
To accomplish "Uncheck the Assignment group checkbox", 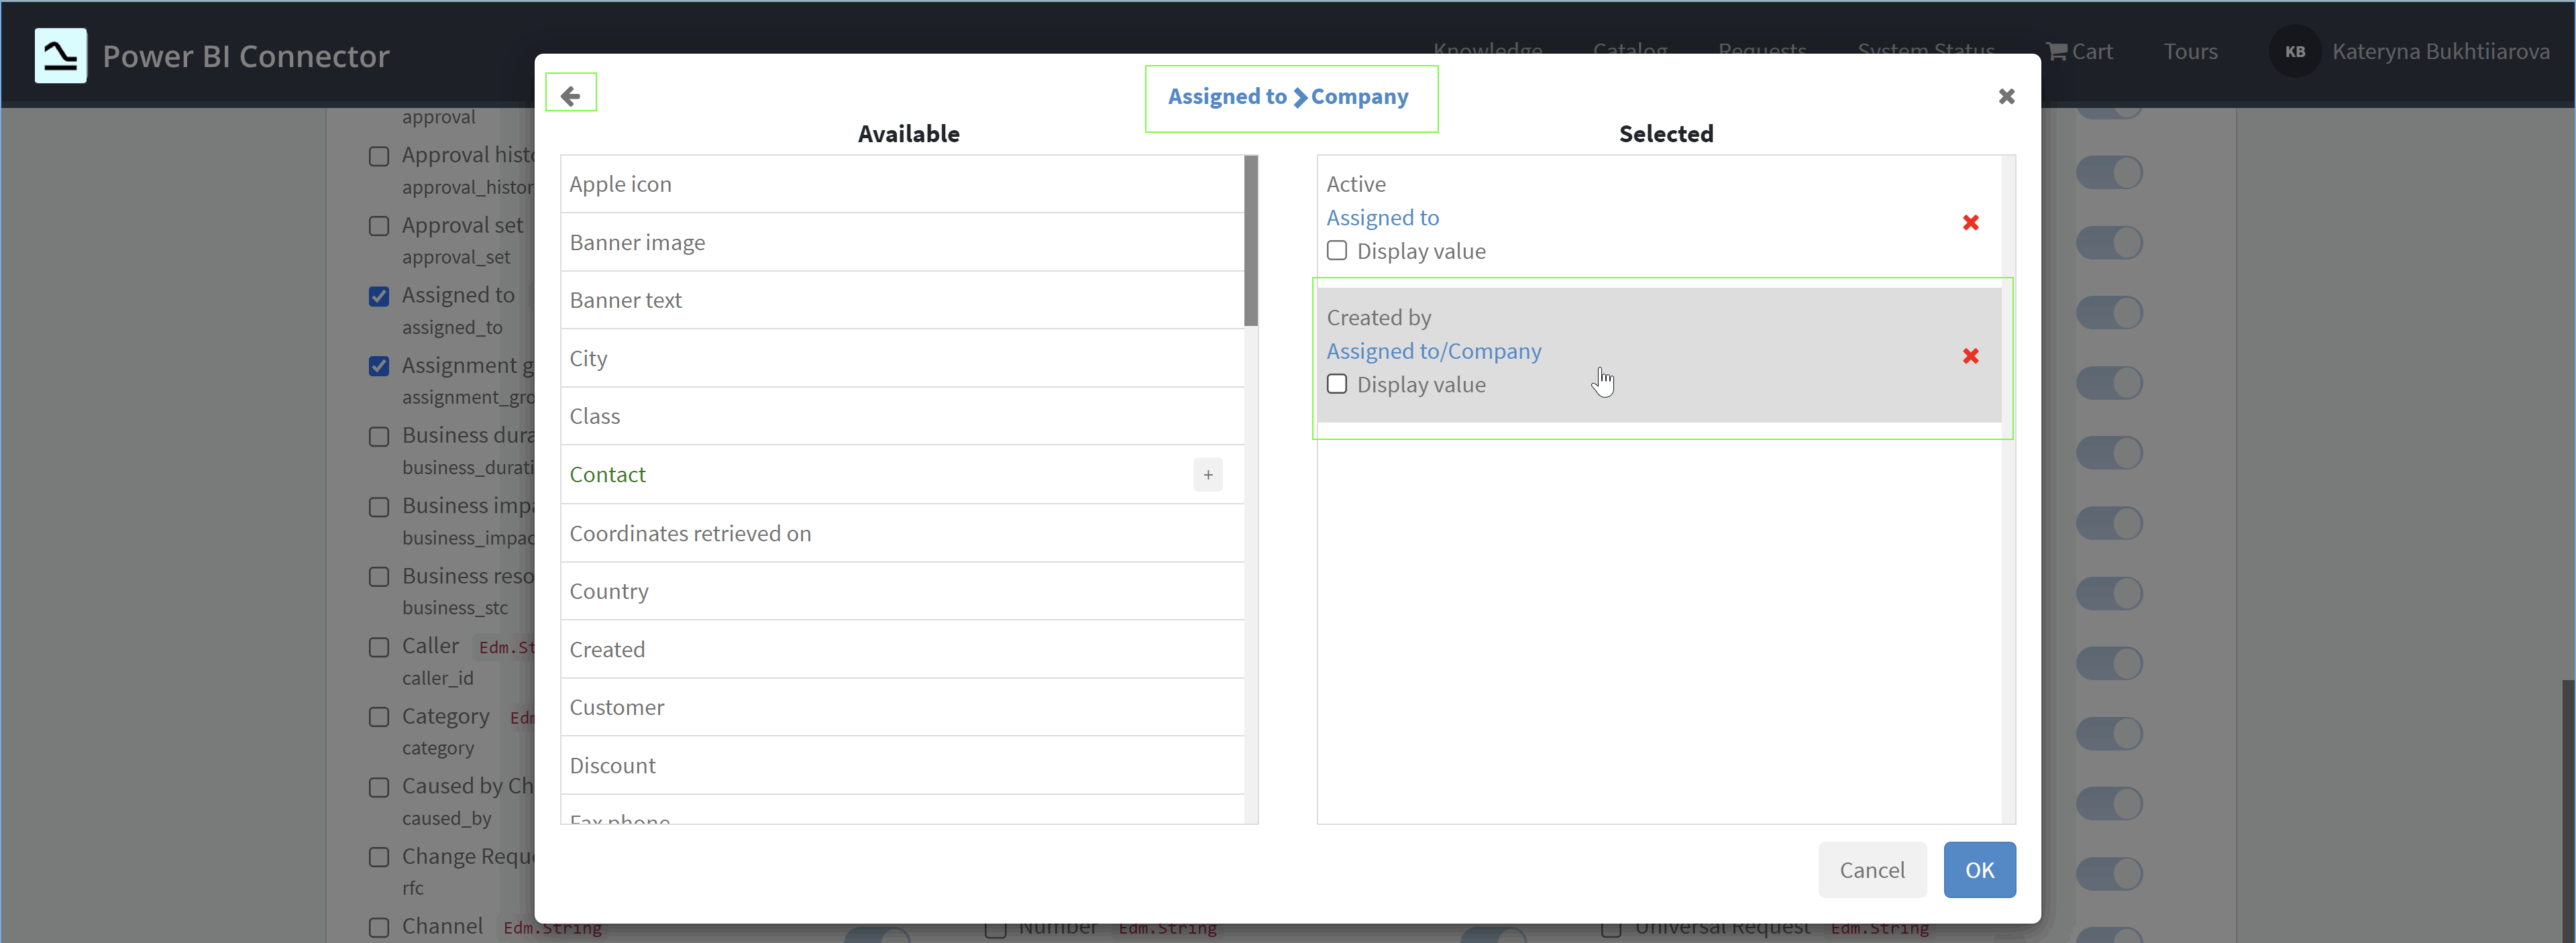I will (379, 366).
